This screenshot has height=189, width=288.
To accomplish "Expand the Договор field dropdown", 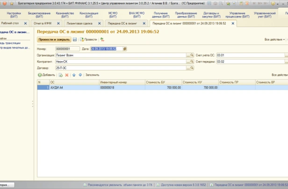I will click(x=187, y=68).
